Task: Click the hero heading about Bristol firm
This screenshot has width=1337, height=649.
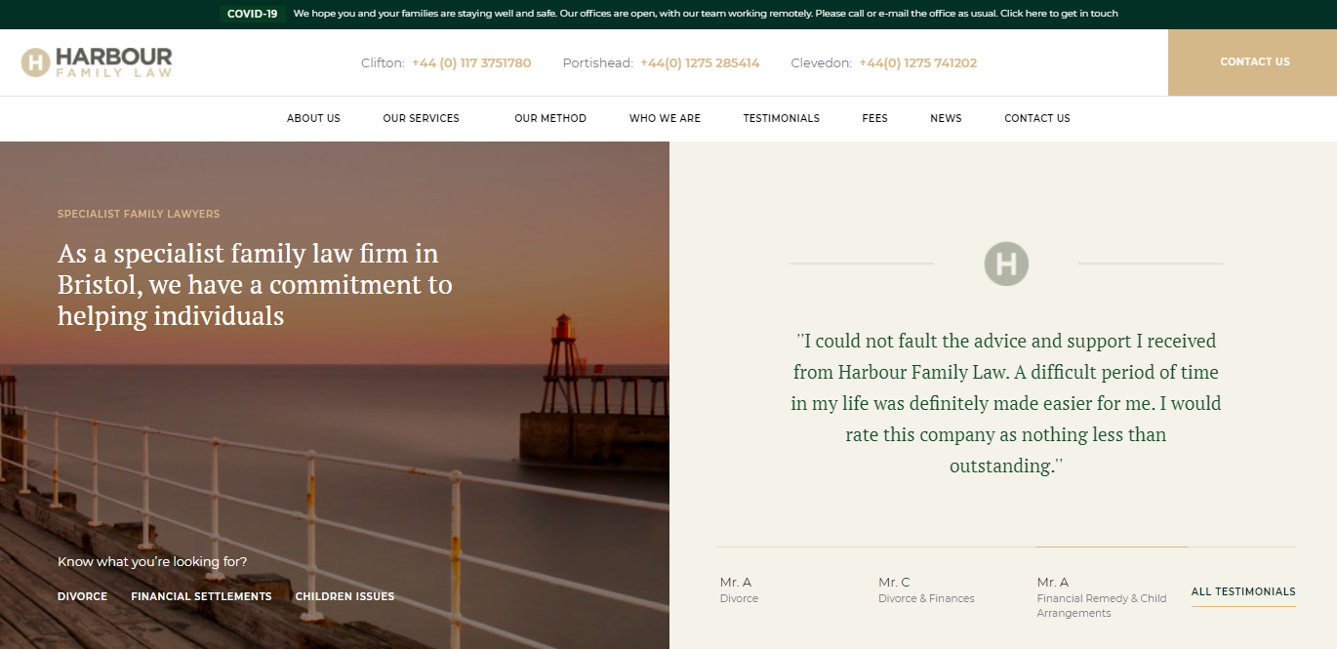Action: pos(255,285)
